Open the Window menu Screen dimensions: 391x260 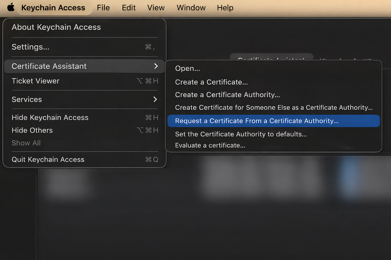191,8
